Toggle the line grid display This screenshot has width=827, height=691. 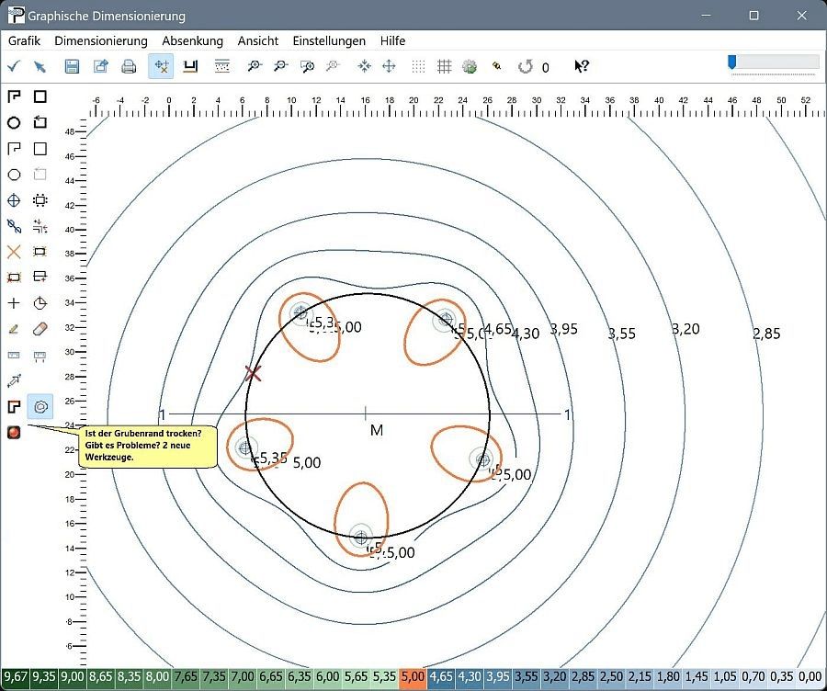click(445, 66)
